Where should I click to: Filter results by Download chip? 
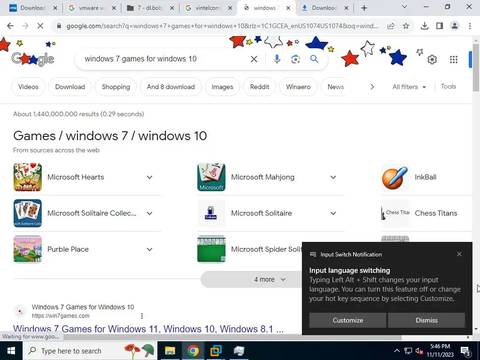click(x=70, y=87)
